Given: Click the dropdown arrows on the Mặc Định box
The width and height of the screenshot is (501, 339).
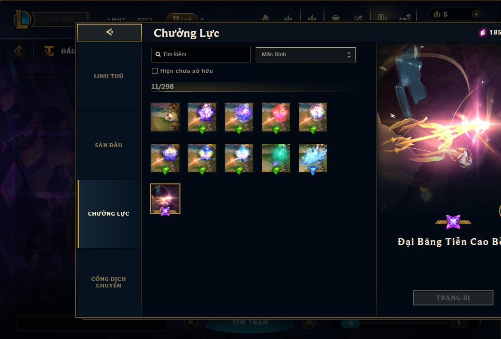Looking at the screenshot, I should (x=349, y=55).
